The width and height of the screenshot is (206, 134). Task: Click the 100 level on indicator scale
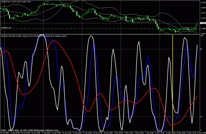point(201,36)
